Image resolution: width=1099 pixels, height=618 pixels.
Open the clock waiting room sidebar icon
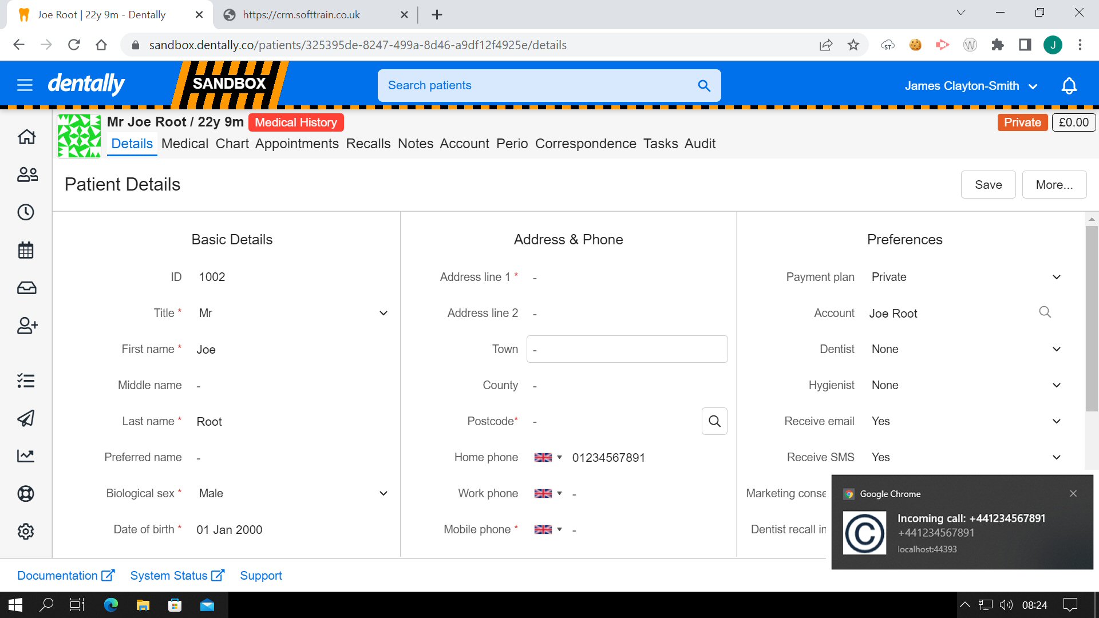click(x=26, y=212)
